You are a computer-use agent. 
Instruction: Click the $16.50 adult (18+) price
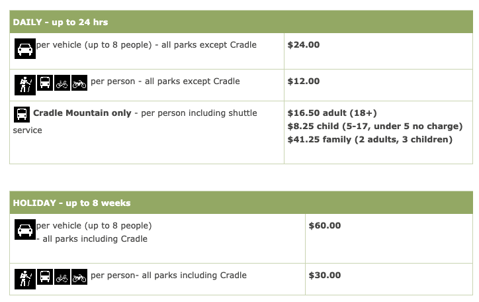332,113
